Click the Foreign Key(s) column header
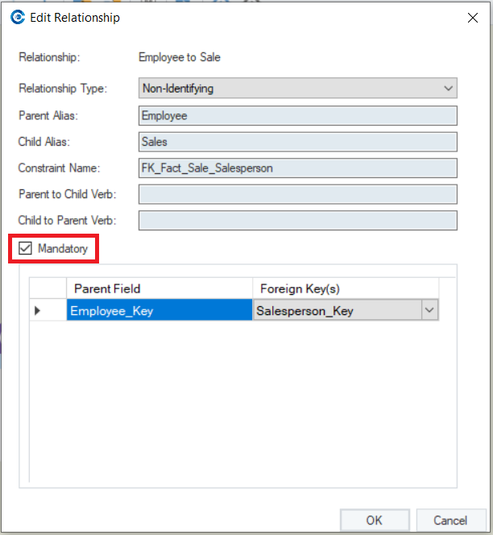 pos(346,288)
